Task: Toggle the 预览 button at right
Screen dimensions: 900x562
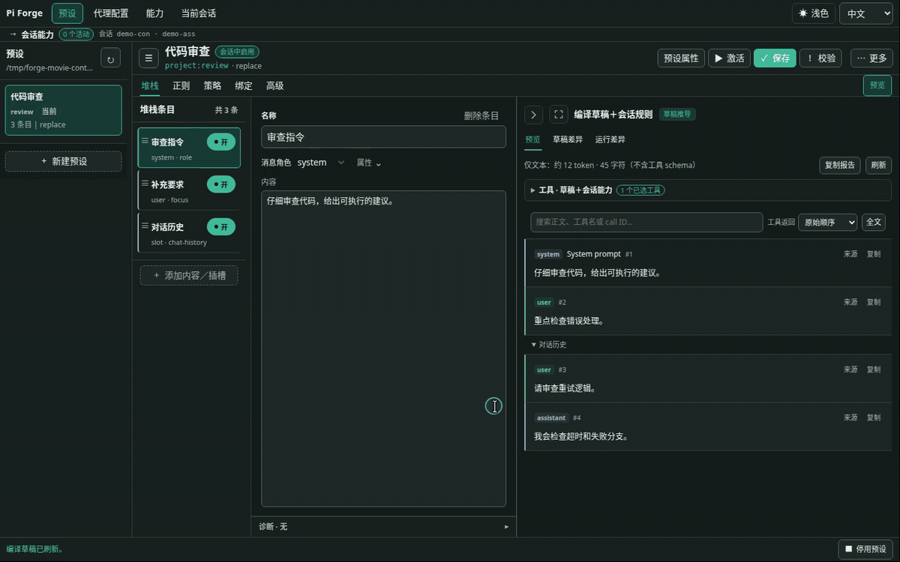Action: pyautogui.click(x=877, y=85)
